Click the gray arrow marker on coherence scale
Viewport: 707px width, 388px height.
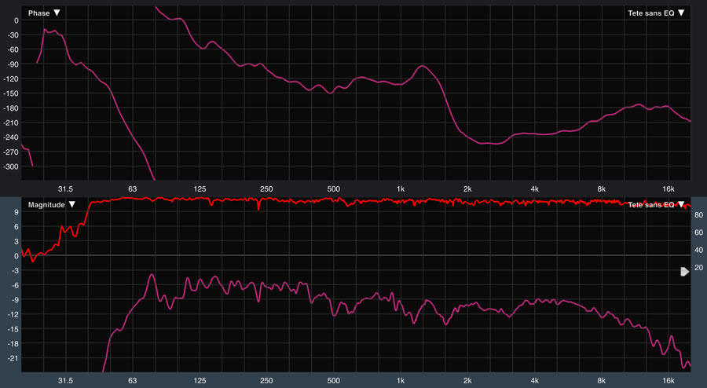(x=684, y=271)
